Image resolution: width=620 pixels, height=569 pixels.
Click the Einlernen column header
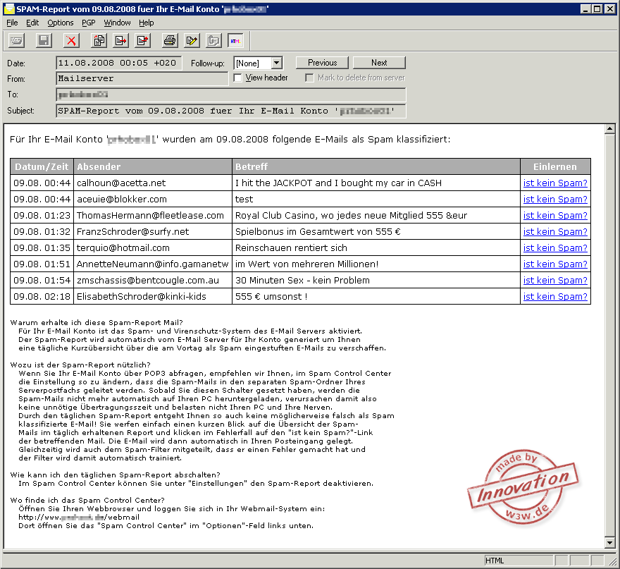(x=556, y=166)
